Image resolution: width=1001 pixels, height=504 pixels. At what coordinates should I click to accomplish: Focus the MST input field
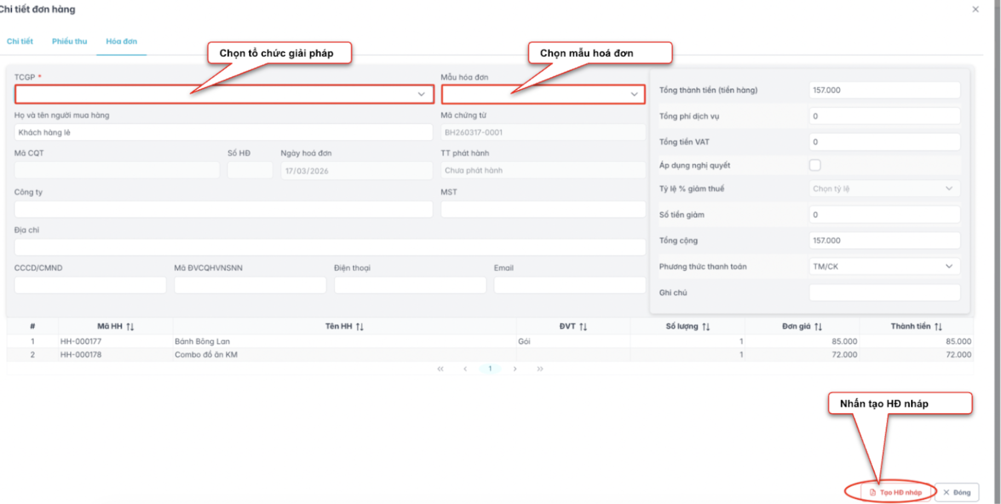tap(543, 209)
